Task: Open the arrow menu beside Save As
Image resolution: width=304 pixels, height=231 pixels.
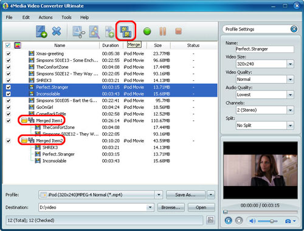Action: tap(211, 195)
